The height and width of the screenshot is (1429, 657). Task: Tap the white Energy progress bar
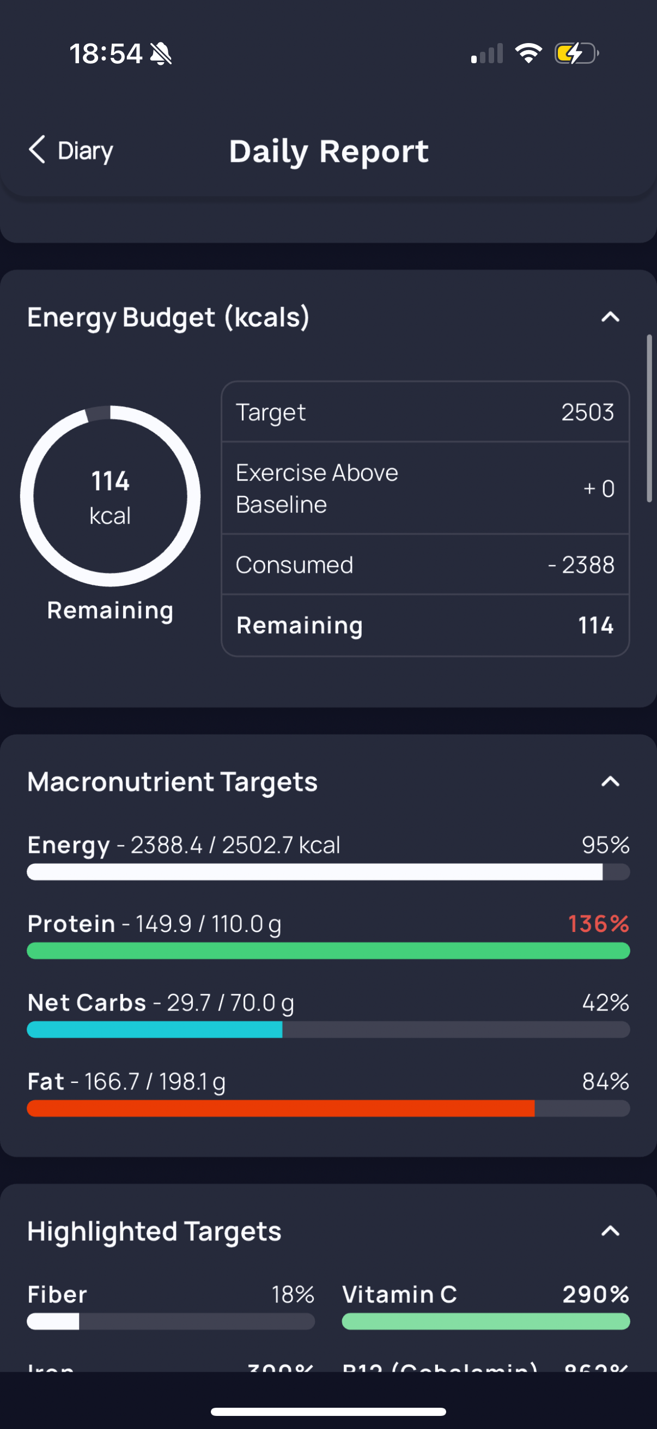tap(328, 872)
